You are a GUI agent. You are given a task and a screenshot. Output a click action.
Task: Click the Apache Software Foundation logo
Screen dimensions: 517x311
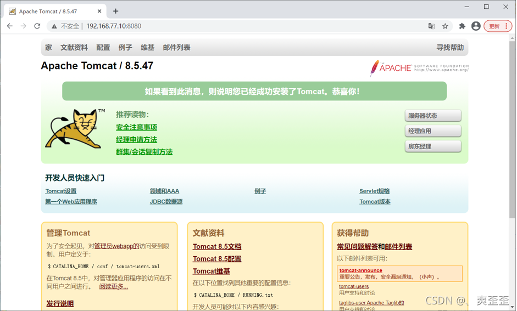pos(419,68)
